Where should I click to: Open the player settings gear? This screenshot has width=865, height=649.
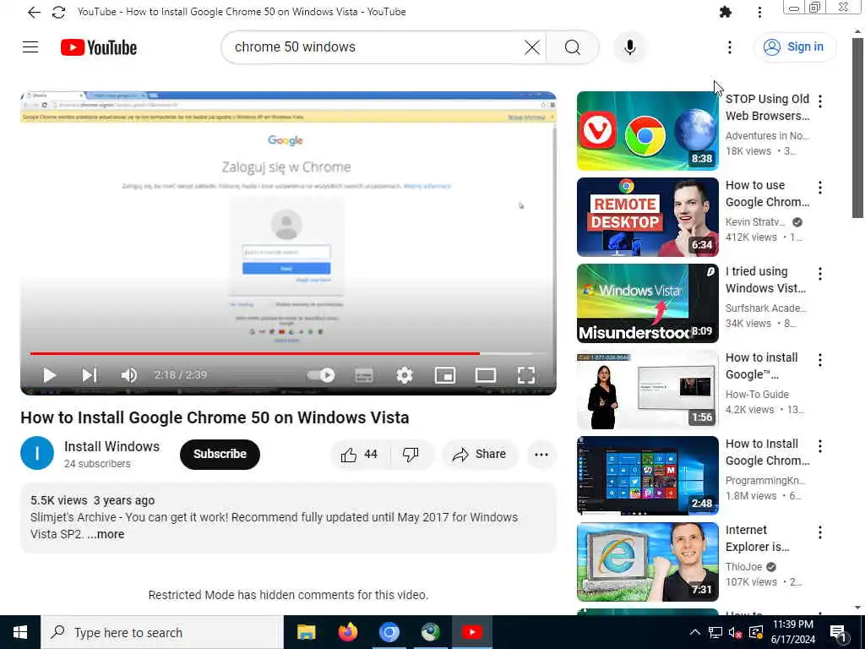pos(405,375)
